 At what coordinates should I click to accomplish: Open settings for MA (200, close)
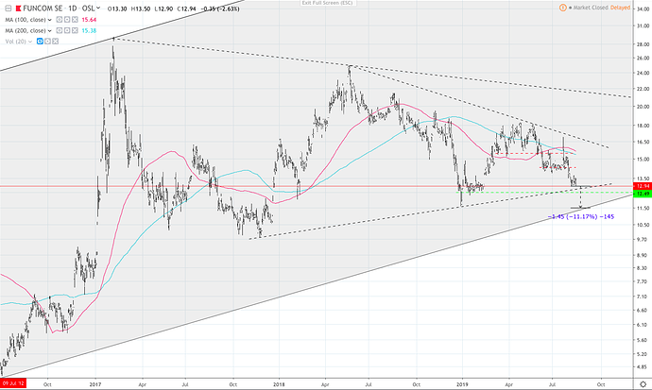[67, 30]
